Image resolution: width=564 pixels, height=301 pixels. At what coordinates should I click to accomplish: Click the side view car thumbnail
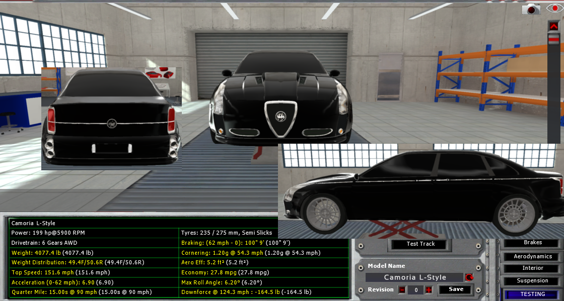coord(420,191)
